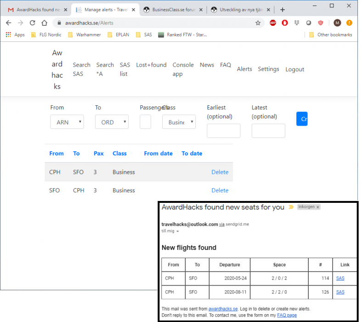Click the Passengers input field
Image resolution: width=362 pixels, height=322 pixels.
point(145,122)
